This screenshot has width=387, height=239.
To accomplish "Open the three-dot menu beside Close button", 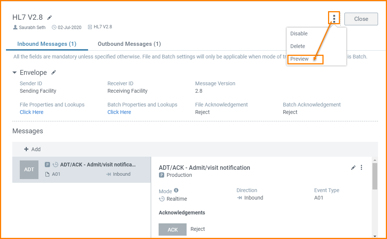I will [334, 18].
